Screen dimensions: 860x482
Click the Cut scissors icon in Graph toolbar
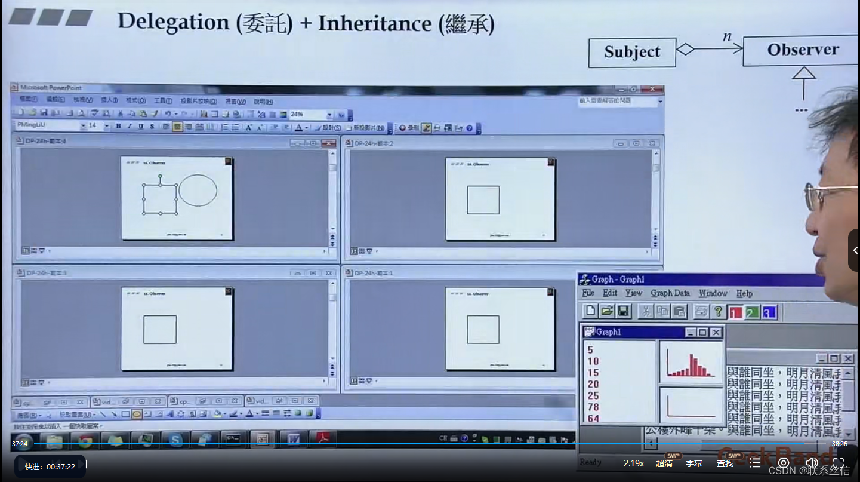[x=646, y=311]
